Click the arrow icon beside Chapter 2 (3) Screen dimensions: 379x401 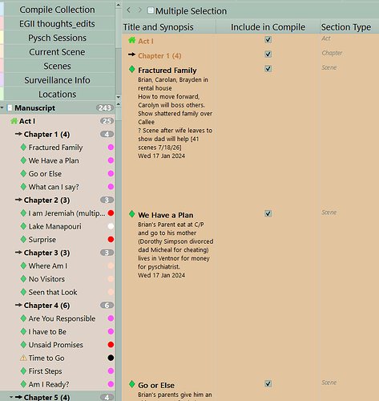coord(18,200)
